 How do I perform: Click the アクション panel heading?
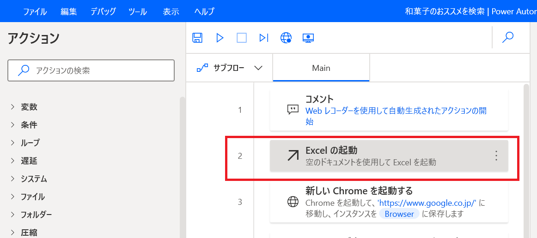click(x=34, y=39)
